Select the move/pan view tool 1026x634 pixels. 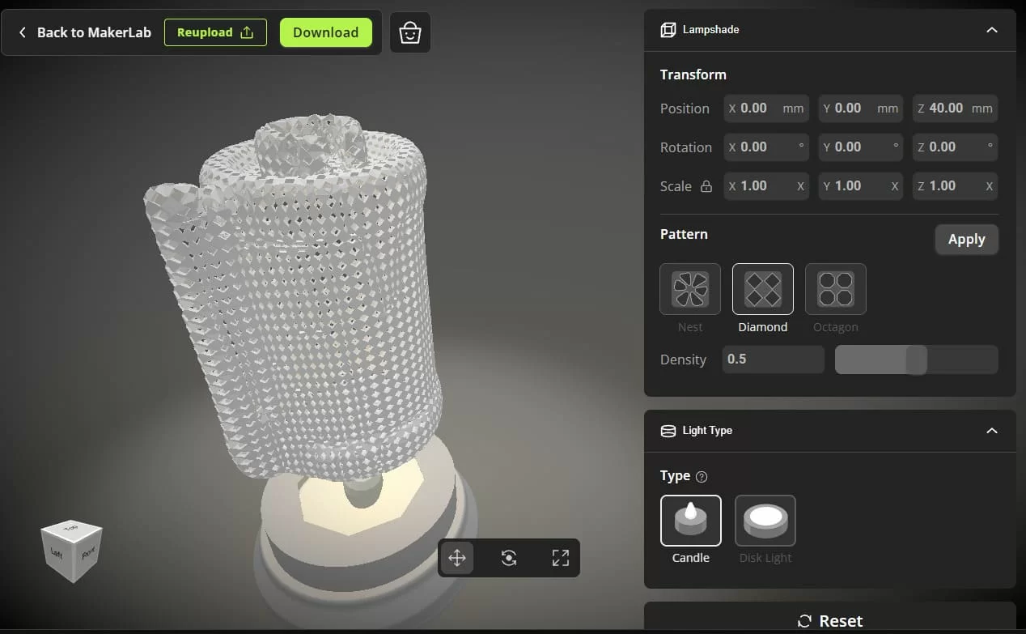(x=457, y=558)
